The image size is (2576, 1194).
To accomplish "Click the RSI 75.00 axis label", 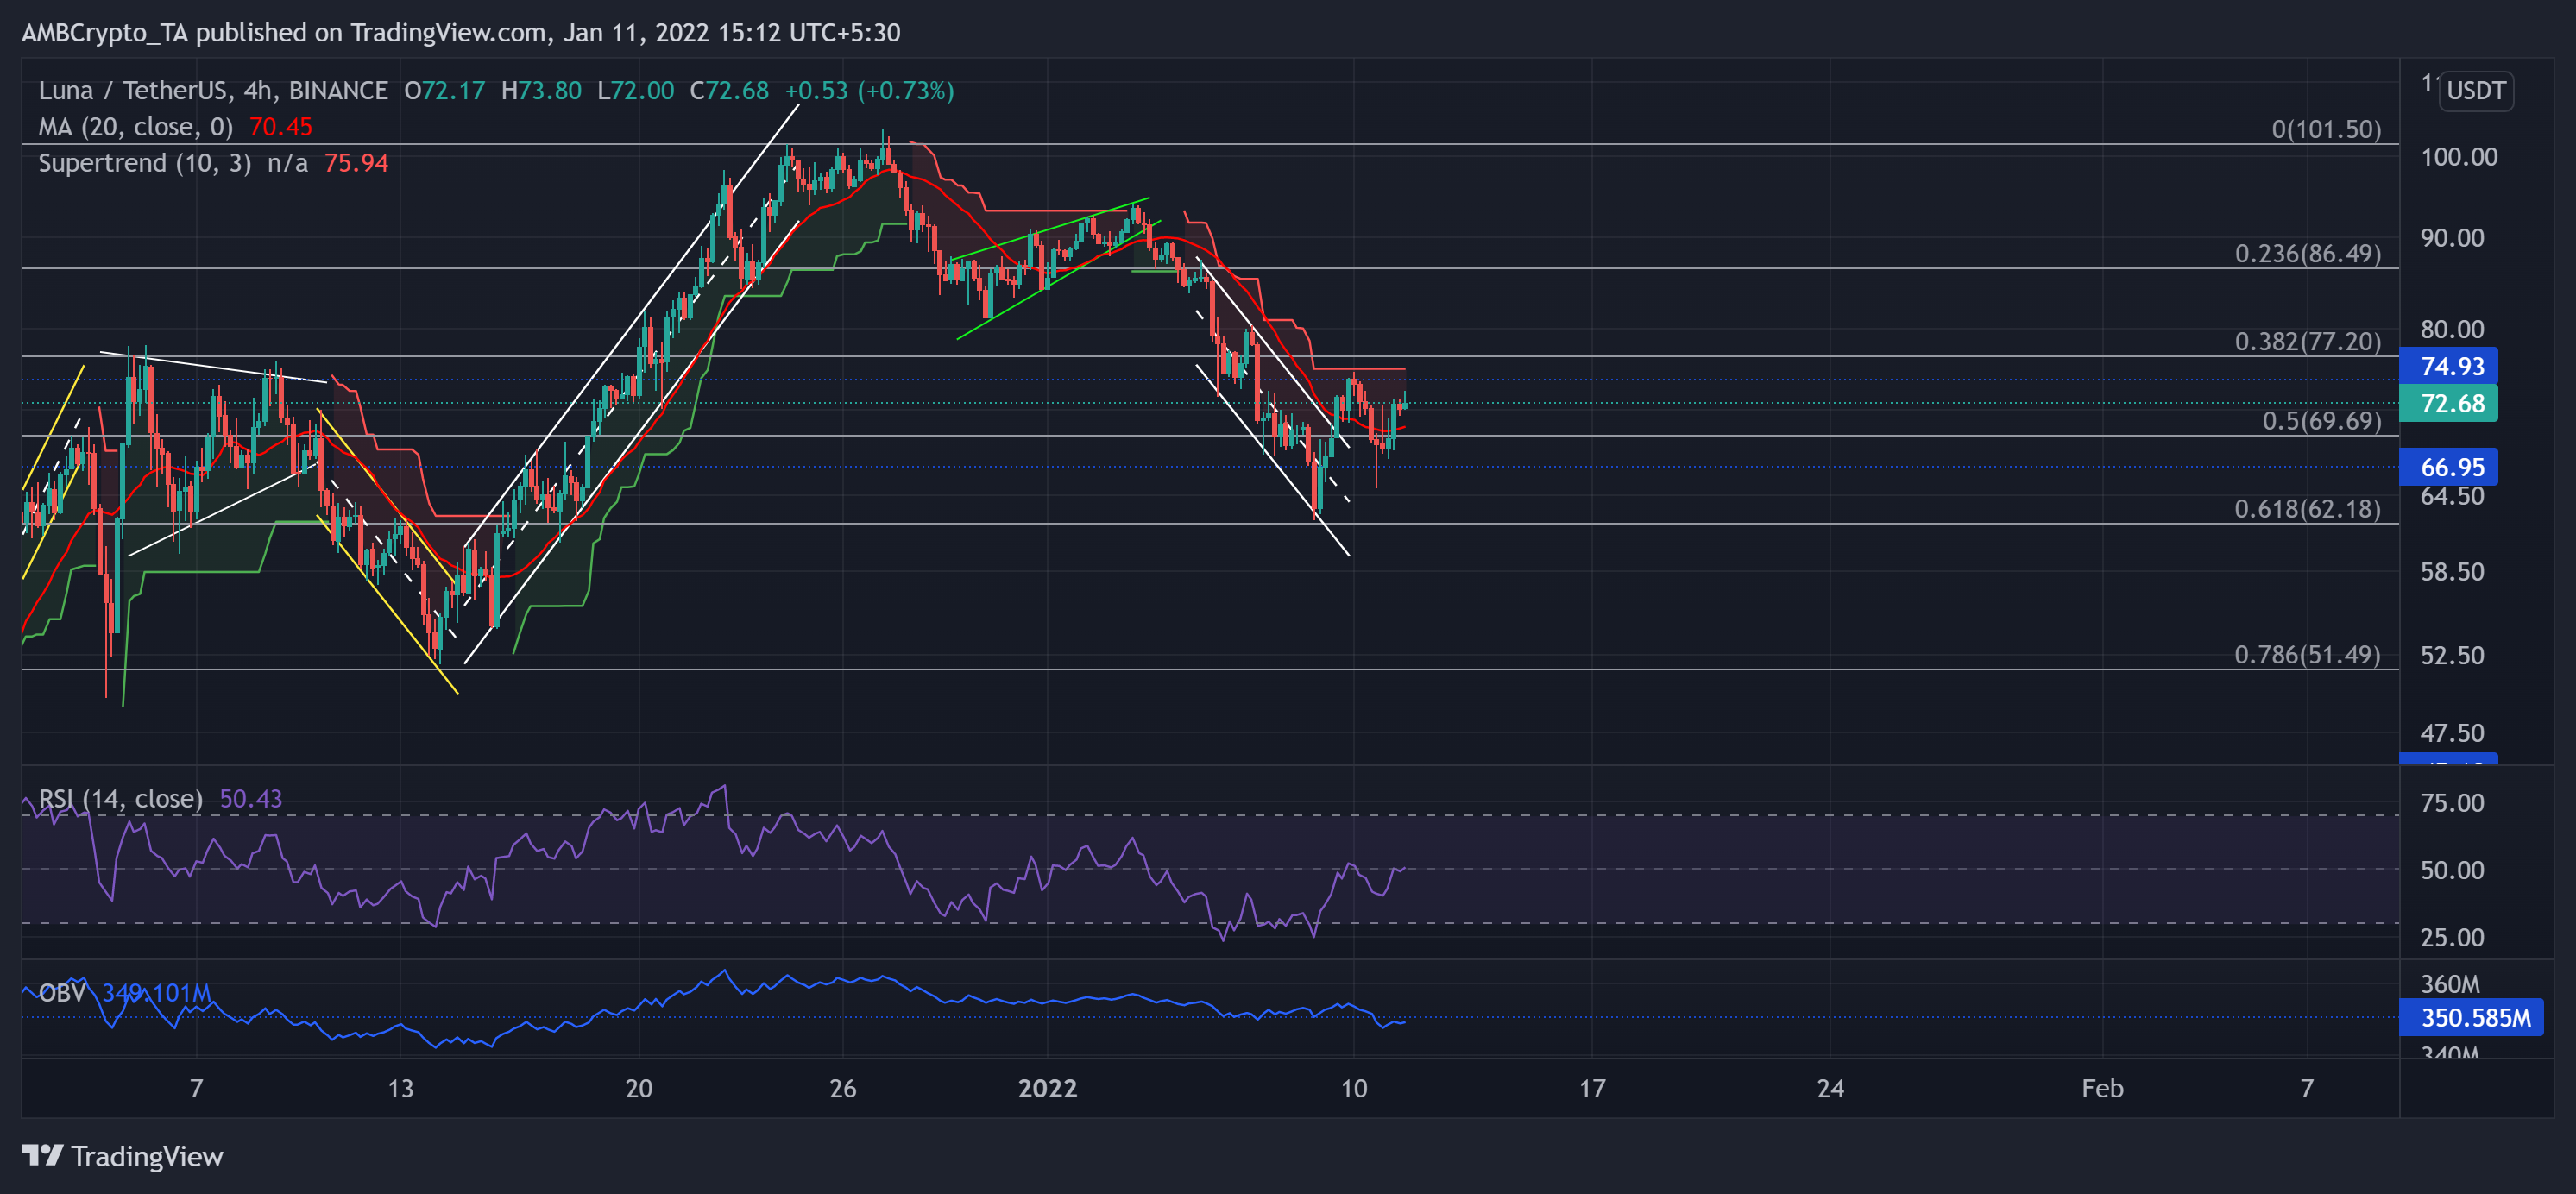I will point(2451,803).
